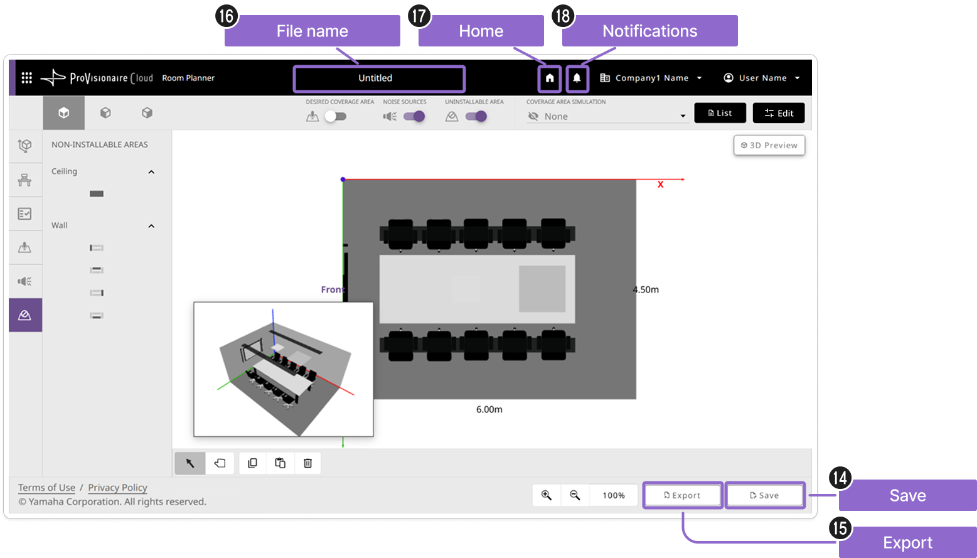Image resolution: width=977 pixels, height=558 pixels.
Task: Open the app launcher grid icon
Action: coord(26,78)
